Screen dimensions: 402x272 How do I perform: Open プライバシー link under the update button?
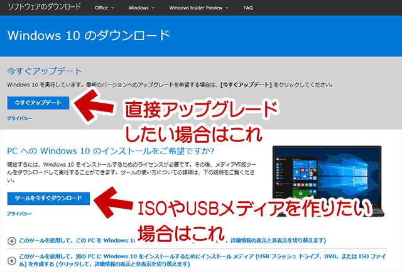click(x=19, y=118)
